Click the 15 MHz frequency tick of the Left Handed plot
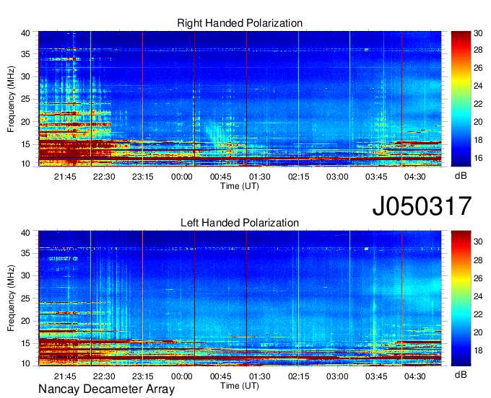 pos(25,344)
